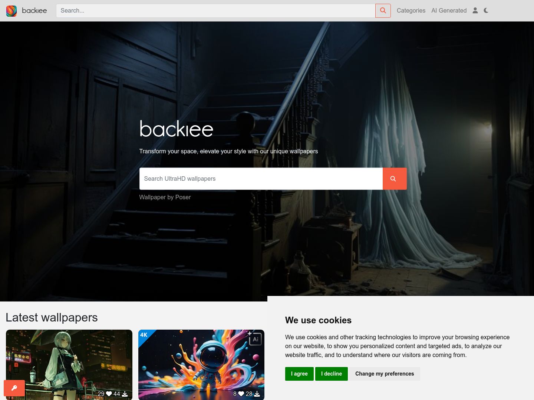
Task: Open the Wallpaper by Poser credit link
Action: pyautogui.click(x=165, y=197)
